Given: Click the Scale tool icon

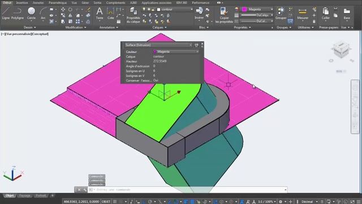Looking at the screenshot, I should point(70,22).
